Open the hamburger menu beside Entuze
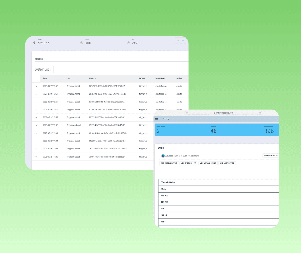This screenshot has width=301, height=253. 157,119
